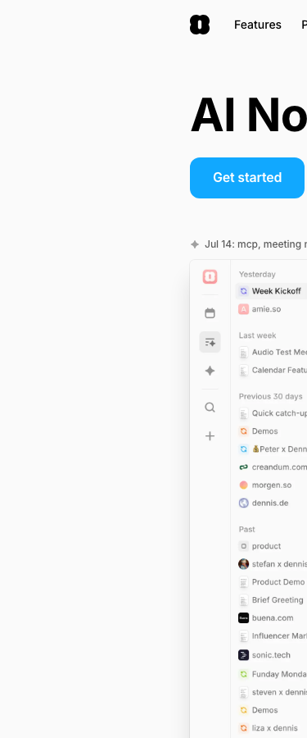This screenshot has width=307, height=738.
Task: Click the plus icon in the sidebar
Action: pyautogui.click(x=210, y=436)
